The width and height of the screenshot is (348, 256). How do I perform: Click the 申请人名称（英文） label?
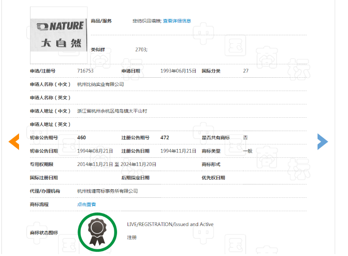[x=50, y=98]
